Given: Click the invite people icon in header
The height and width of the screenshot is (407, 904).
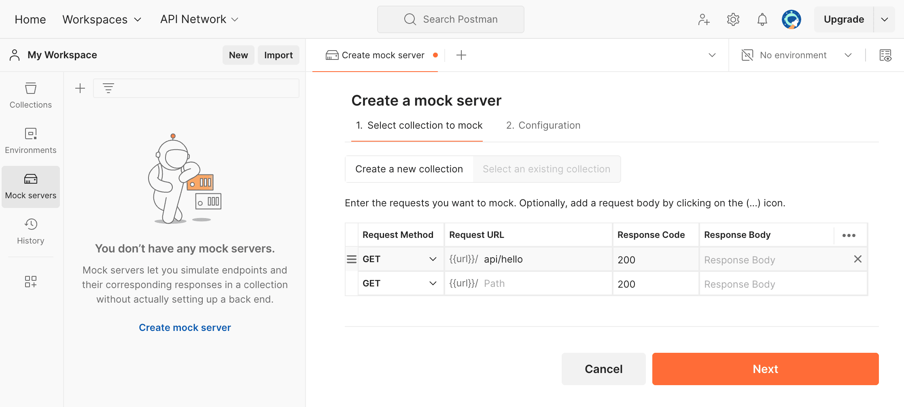Looking at the screenshot, I should coord(704,19).
